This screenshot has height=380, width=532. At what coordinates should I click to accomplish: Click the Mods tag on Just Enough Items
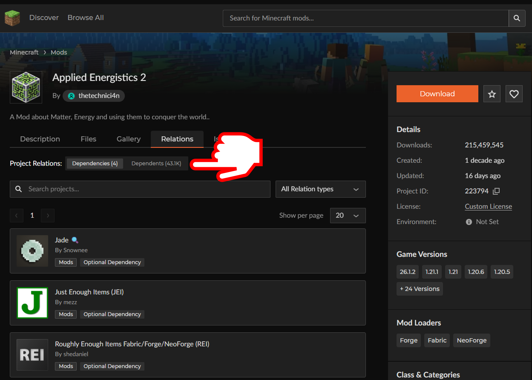coord(66,314)
